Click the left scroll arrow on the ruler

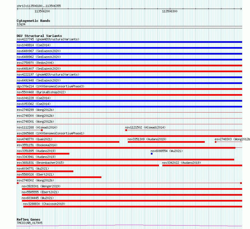click(17, 9)
